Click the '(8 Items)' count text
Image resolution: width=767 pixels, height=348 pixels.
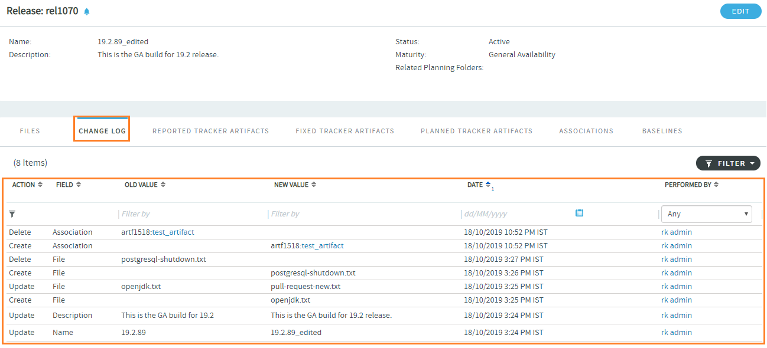[30, 162]
